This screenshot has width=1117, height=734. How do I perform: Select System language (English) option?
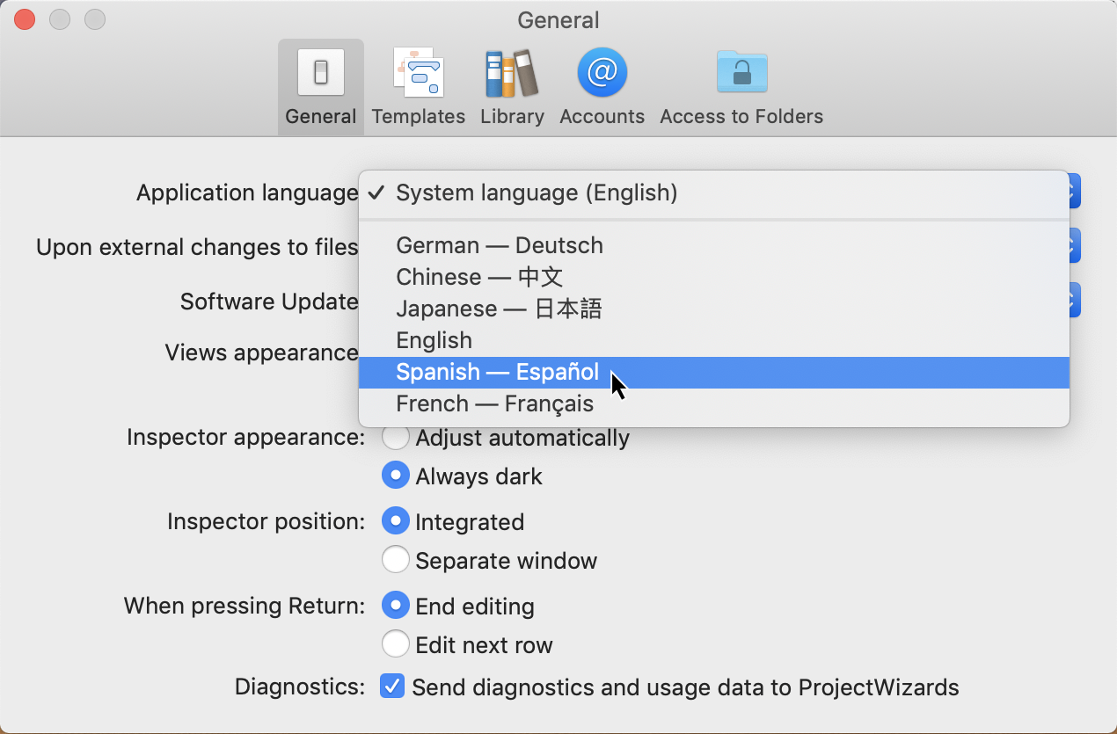click(537, 193)
